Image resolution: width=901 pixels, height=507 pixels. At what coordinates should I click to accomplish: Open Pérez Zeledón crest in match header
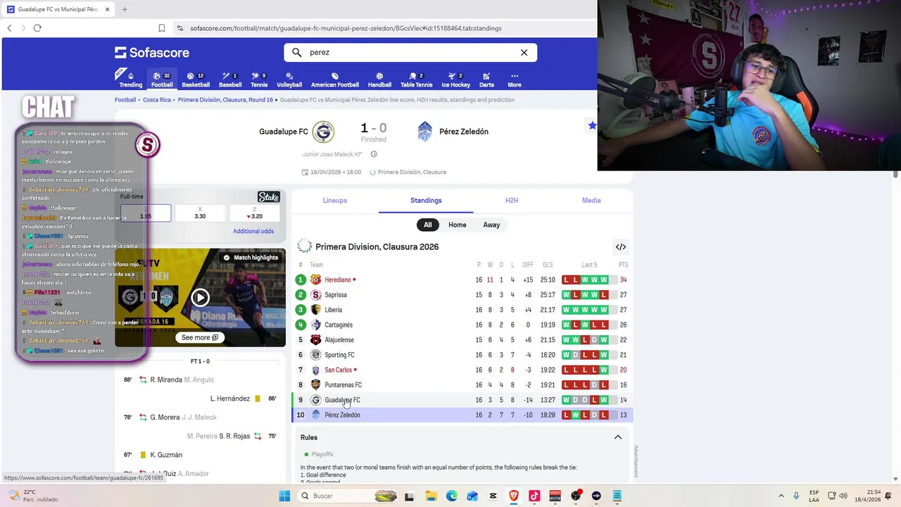point(424,132)
